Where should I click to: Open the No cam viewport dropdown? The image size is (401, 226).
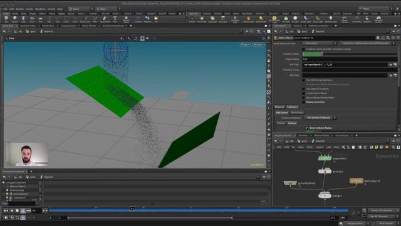(x=258, y=45)
